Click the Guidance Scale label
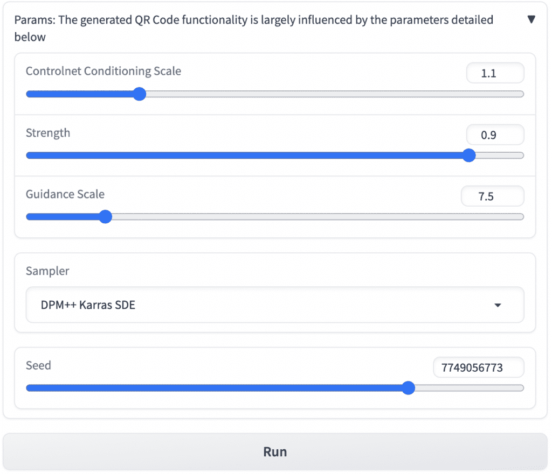The image size is (552, 474). [65, 194]
